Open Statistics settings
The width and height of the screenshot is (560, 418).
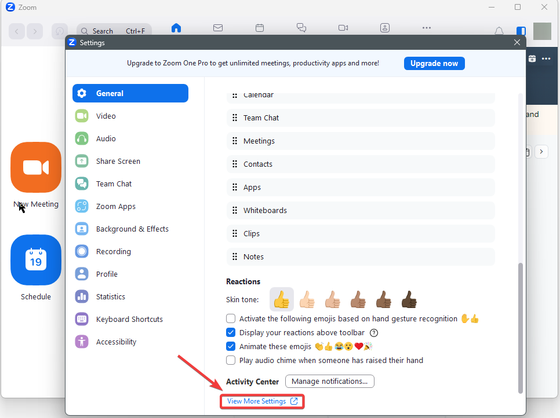(130, 297)
